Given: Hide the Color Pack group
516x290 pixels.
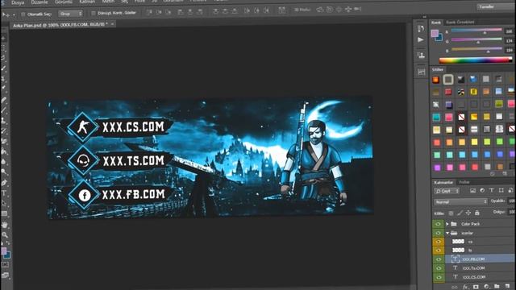Looking at the screenshot, I should [438, 224].
